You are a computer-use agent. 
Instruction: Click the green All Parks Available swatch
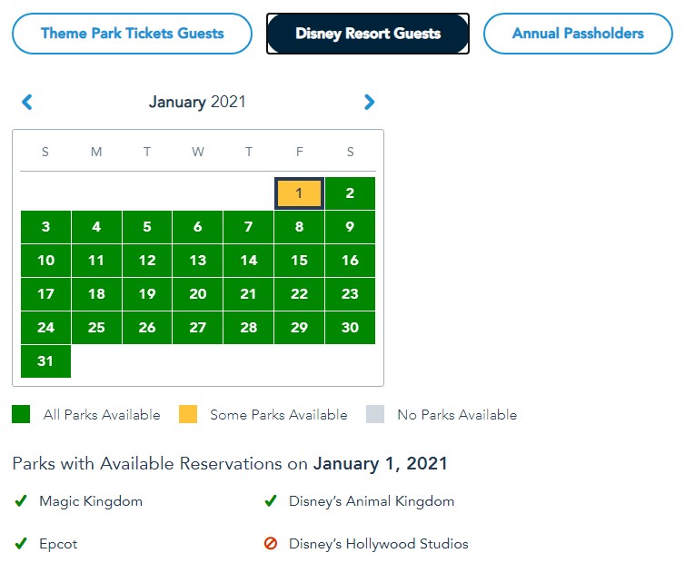tap(21, 414)
